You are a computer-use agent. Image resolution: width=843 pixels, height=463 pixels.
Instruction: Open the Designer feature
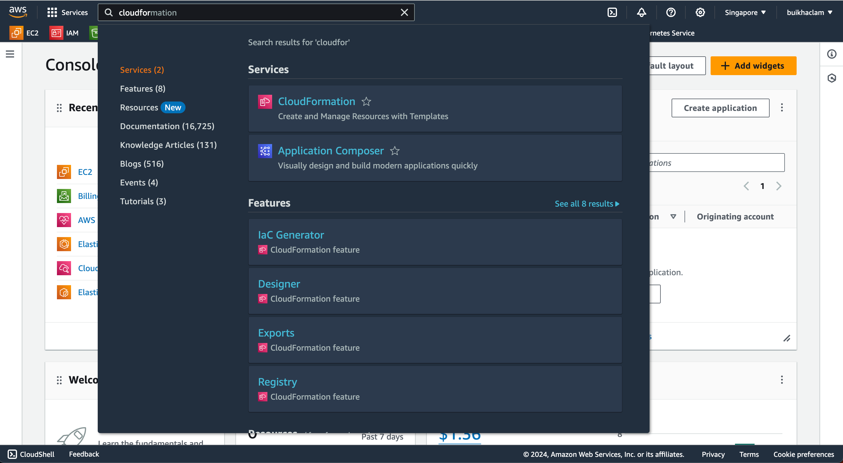(279, 284)
